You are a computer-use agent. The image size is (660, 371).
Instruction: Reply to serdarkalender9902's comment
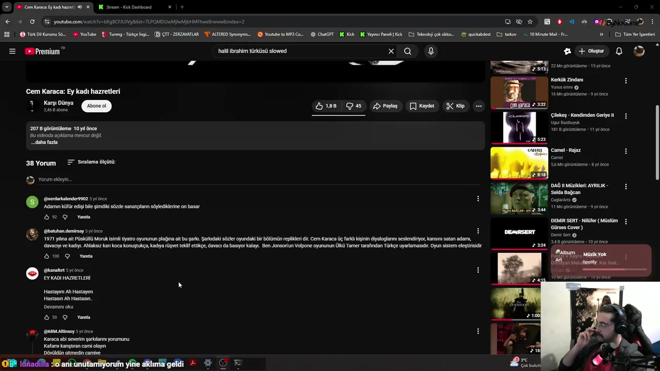[84, 217]
